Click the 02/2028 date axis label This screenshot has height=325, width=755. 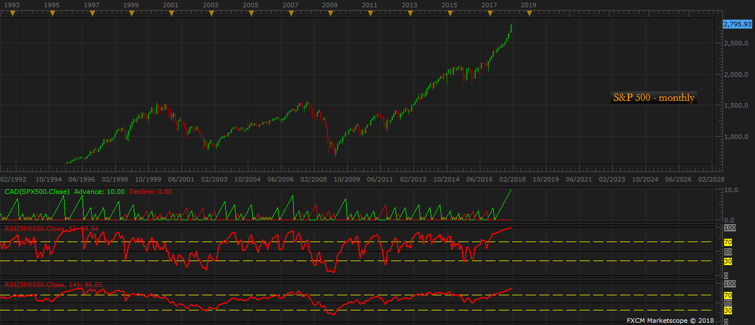711,180
